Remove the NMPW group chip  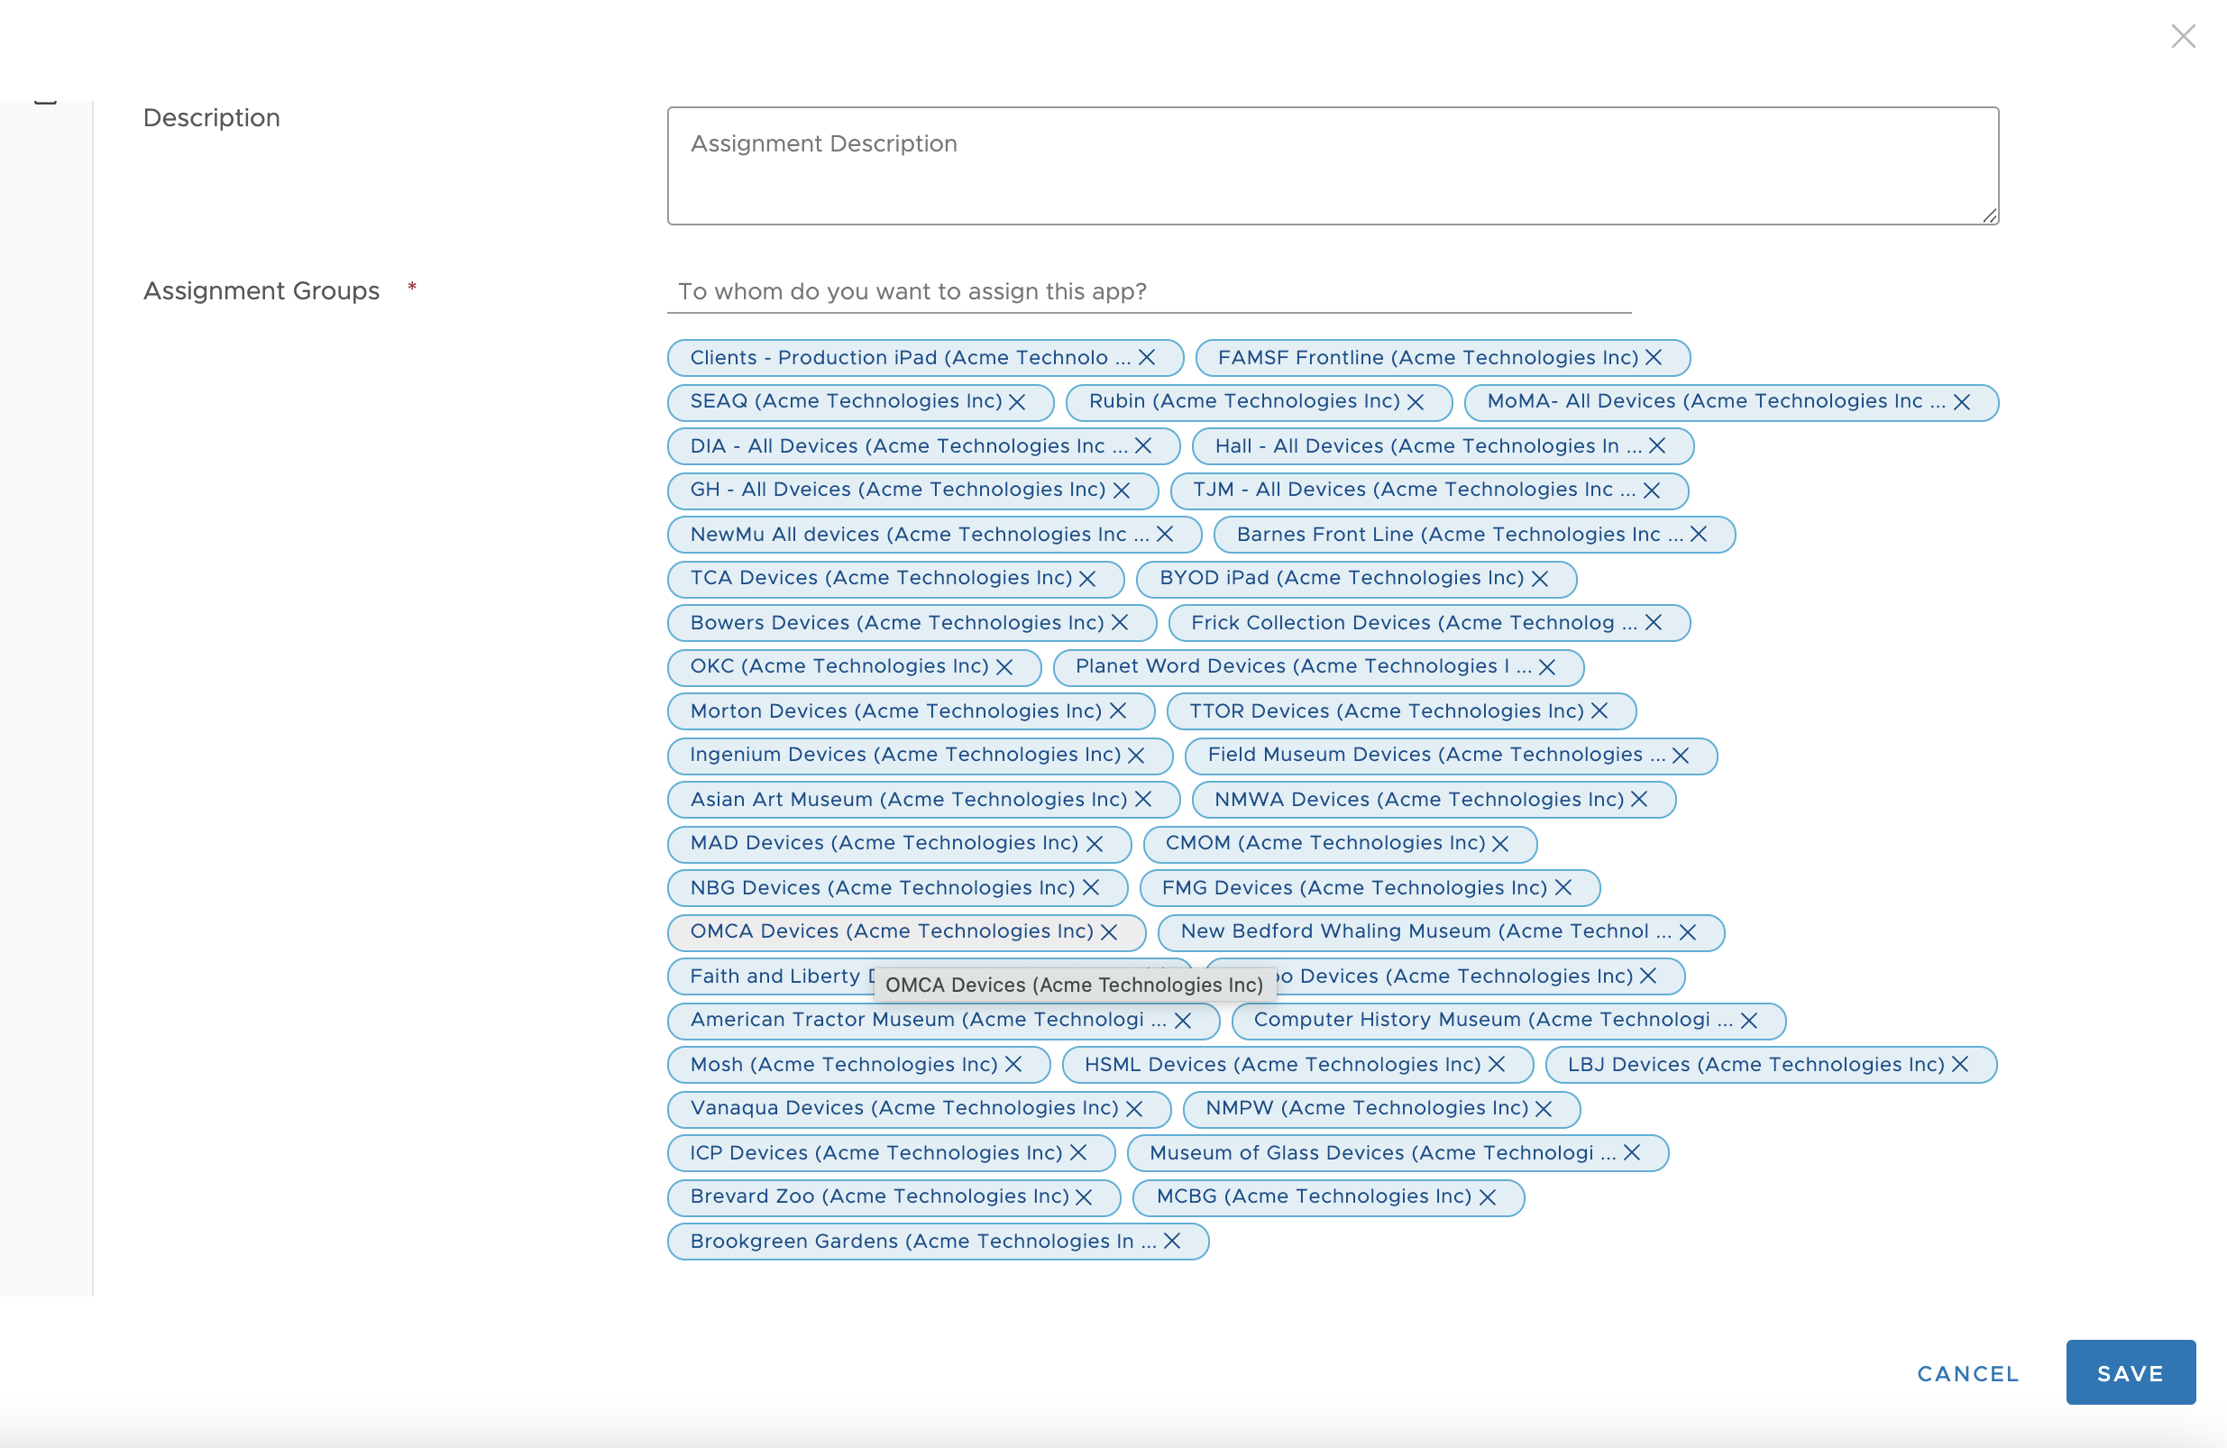(x=1544, y=1108)
